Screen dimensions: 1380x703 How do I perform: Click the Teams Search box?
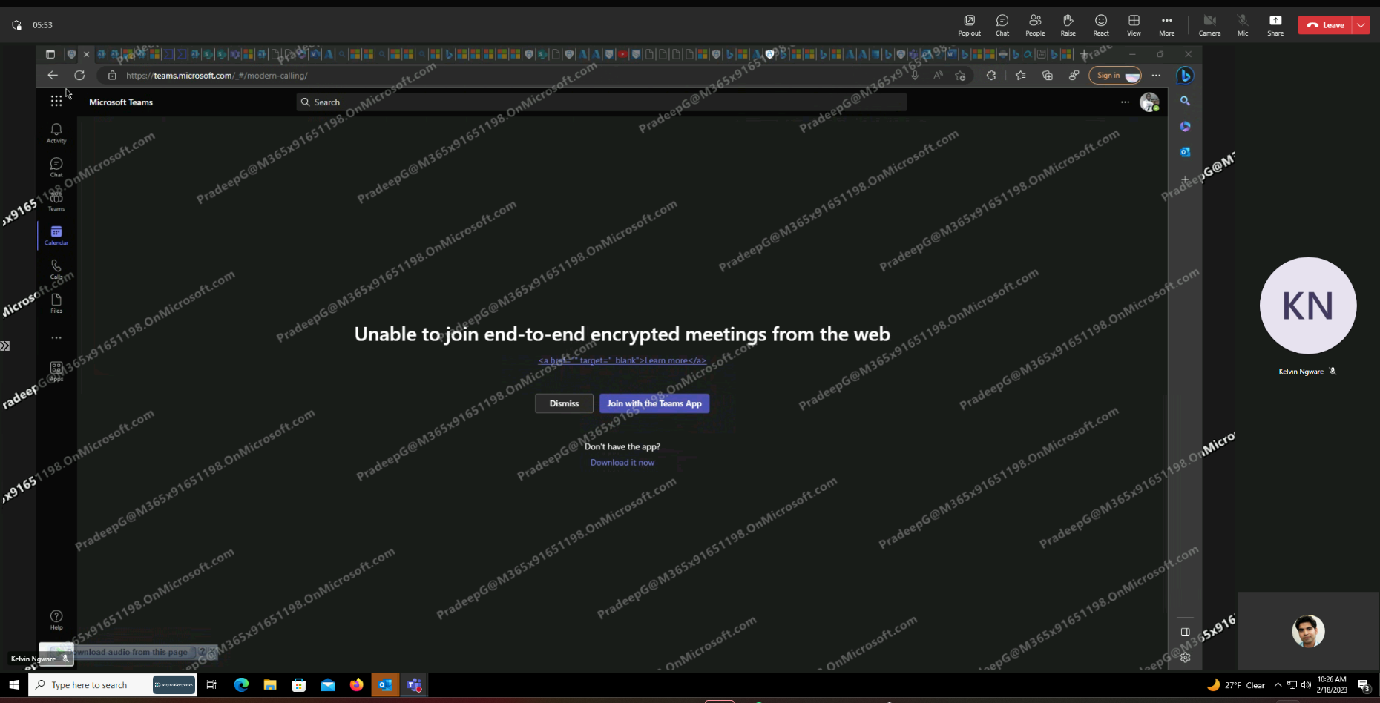coord(601,102)
